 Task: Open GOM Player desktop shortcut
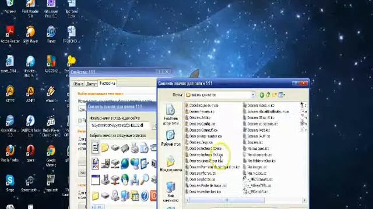[x=31, y=35]
